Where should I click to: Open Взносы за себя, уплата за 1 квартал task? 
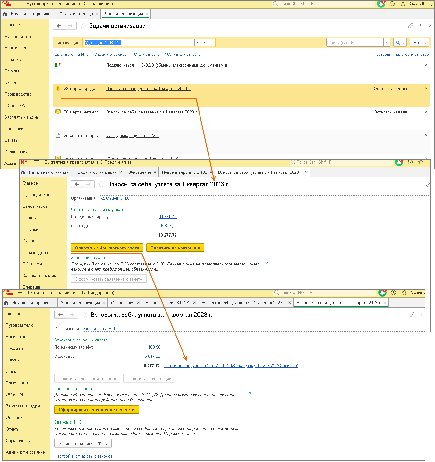click(148, 88)
